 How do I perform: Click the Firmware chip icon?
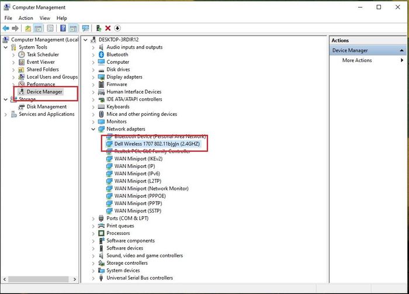tap(101, 84)
